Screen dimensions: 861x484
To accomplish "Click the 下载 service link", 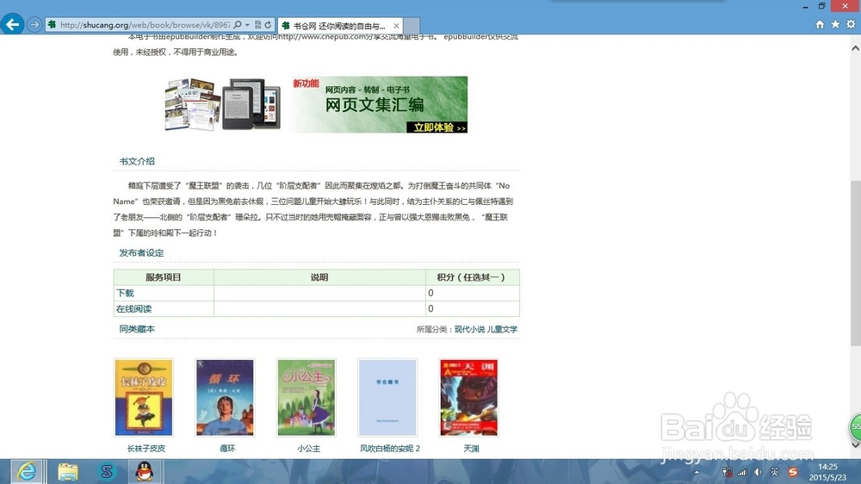I will click(x=125, y=293).
